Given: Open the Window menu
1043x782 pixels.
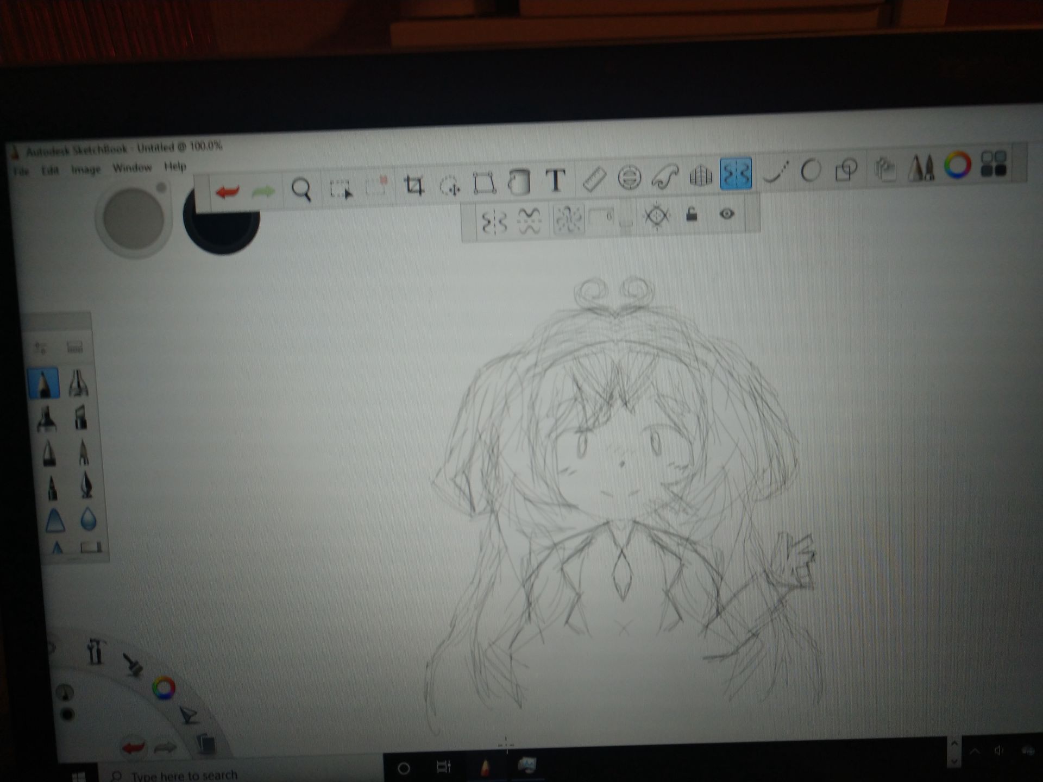Looking at the screenshot, I should point(132,168).
